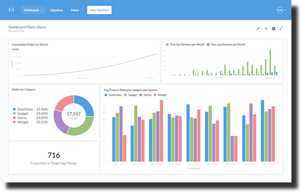Click Widget legend in Avg Product Rating chart
Viewport: 301px width, 192px height.
[160, 95]
